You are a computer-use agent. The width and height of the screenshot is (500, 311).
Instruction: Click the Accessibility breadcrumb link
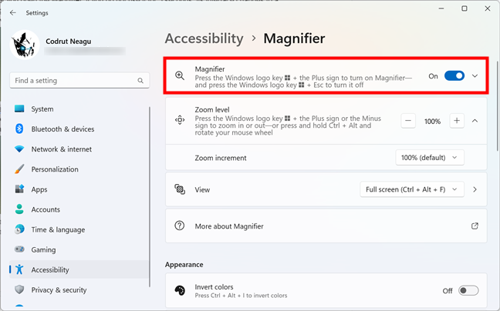204,38
